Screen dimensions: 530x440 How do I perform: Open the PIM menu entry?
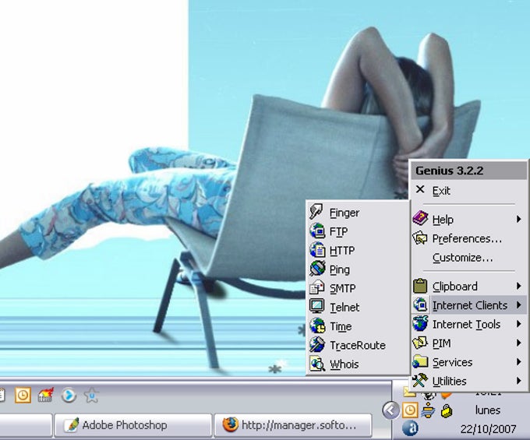coord(468,343)
